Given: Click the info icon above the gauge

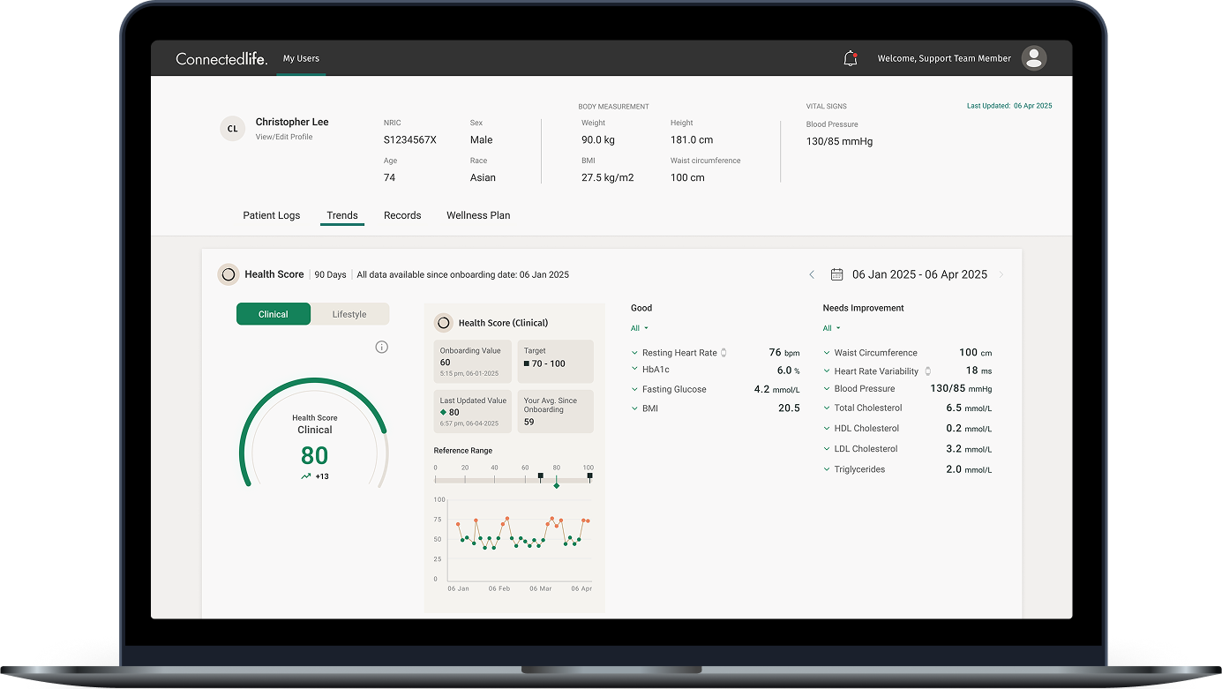Looking at the screenshot, I should click(381, 348).
